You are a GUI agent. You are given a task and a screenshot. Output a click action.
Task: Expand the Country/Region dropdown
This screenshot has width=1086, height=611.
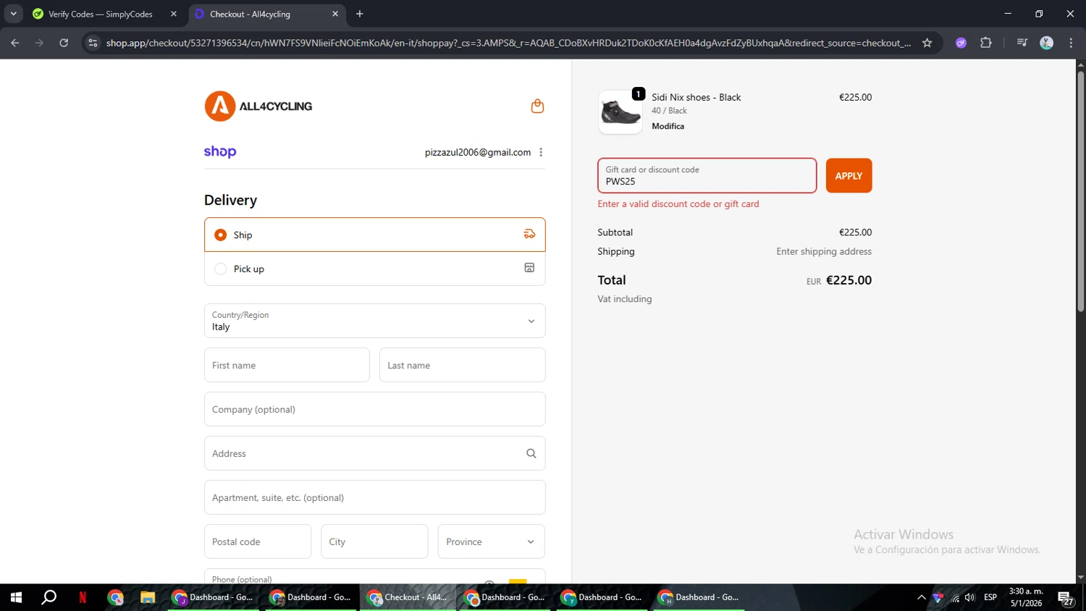pyautogui.click(x=375, y=321)
